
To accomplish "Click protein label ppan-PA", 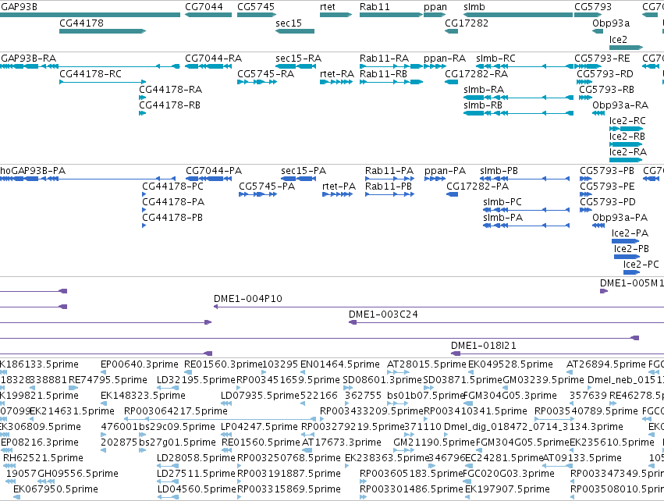I will [x=445, y=171].
